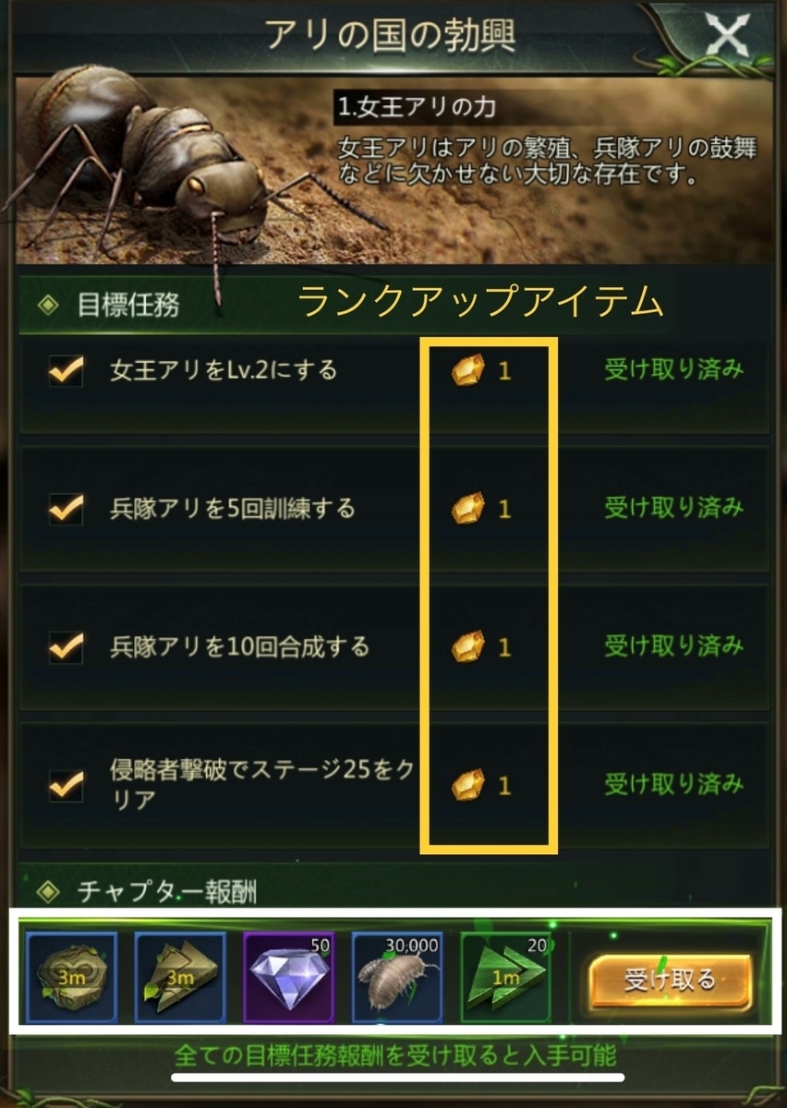Select the 3m golden arrow speedup reward
This screenshot has width=787, height=1108.
pyautogui.click(x=180, y=977)
